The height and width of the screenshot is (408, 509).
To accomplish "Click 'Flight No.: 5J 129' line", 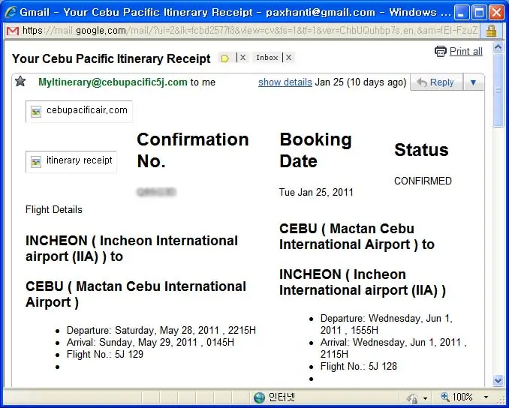I will (x=105, y=354).
